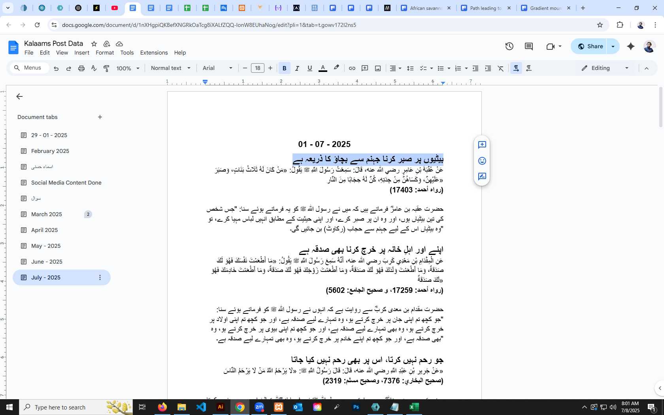This screenshot has height=415, width=664.
Task: Open the text alignment dropdown
Action: [x=395, y=68]
